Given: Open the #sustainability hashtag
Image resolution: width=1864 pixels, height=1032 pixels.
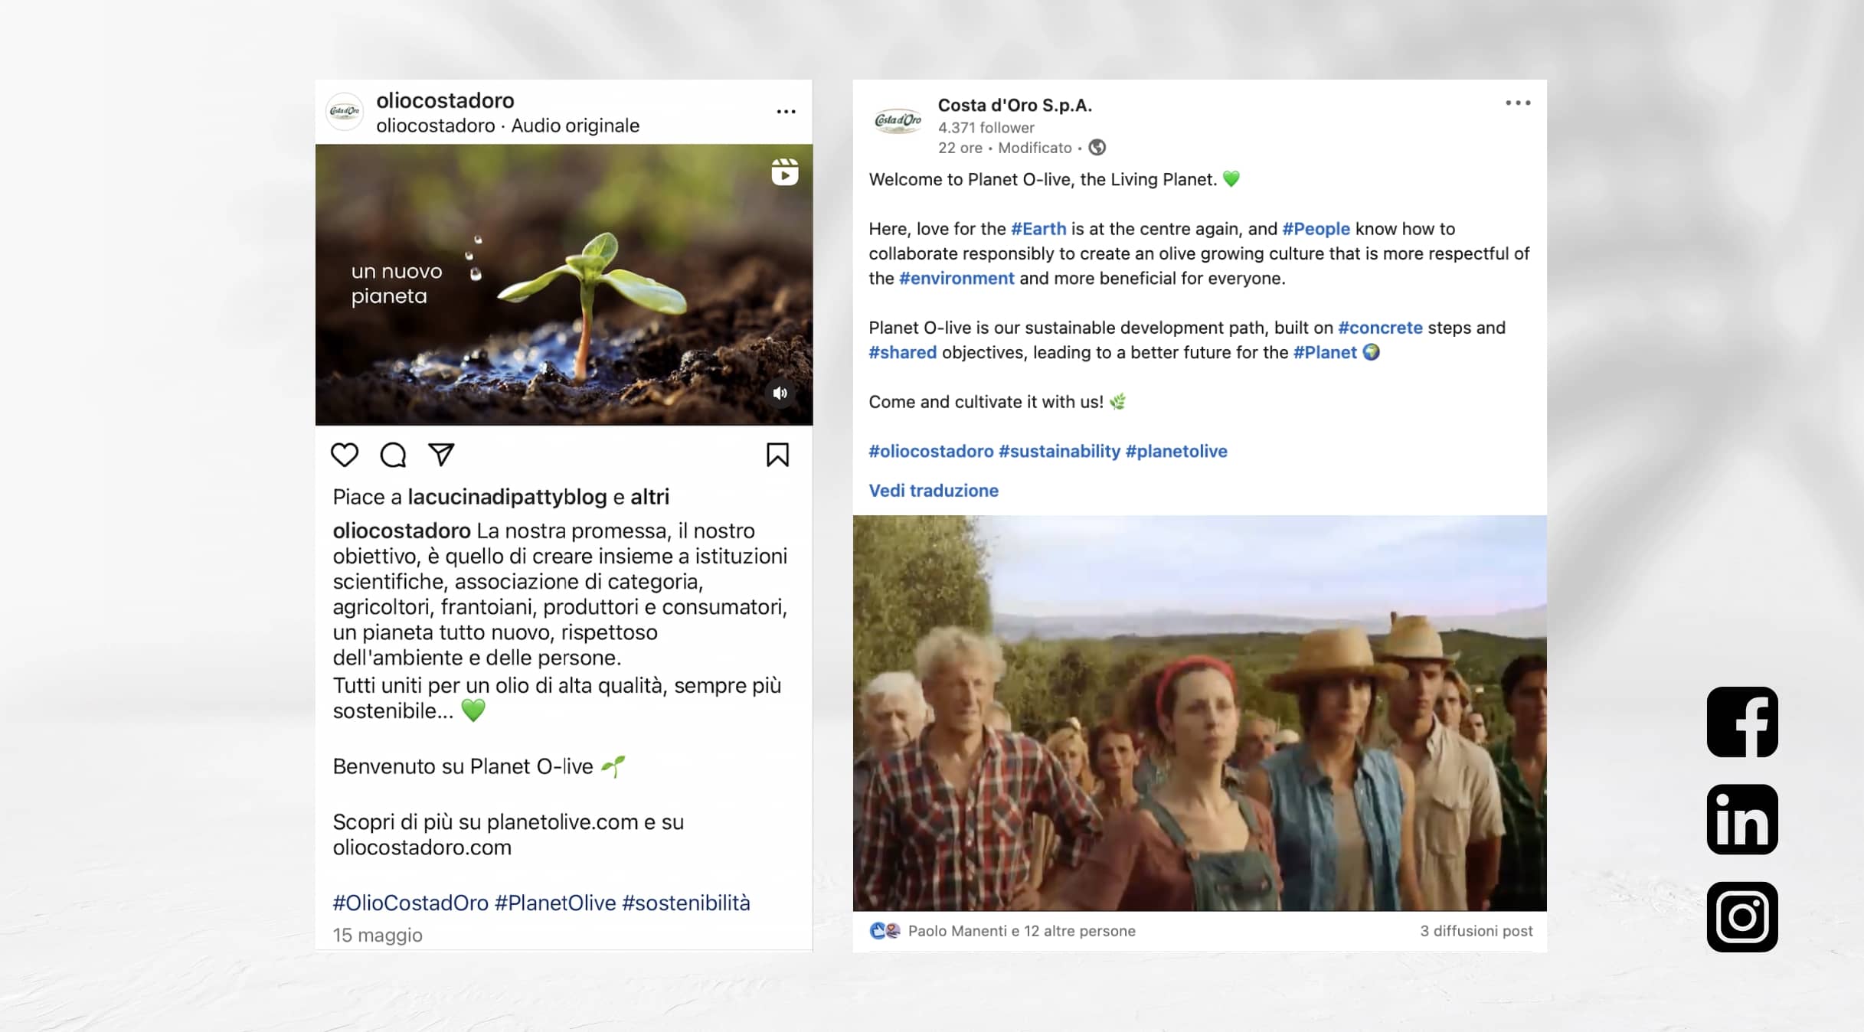Looking at the screenshot, I should click(x=1059, y=451).
